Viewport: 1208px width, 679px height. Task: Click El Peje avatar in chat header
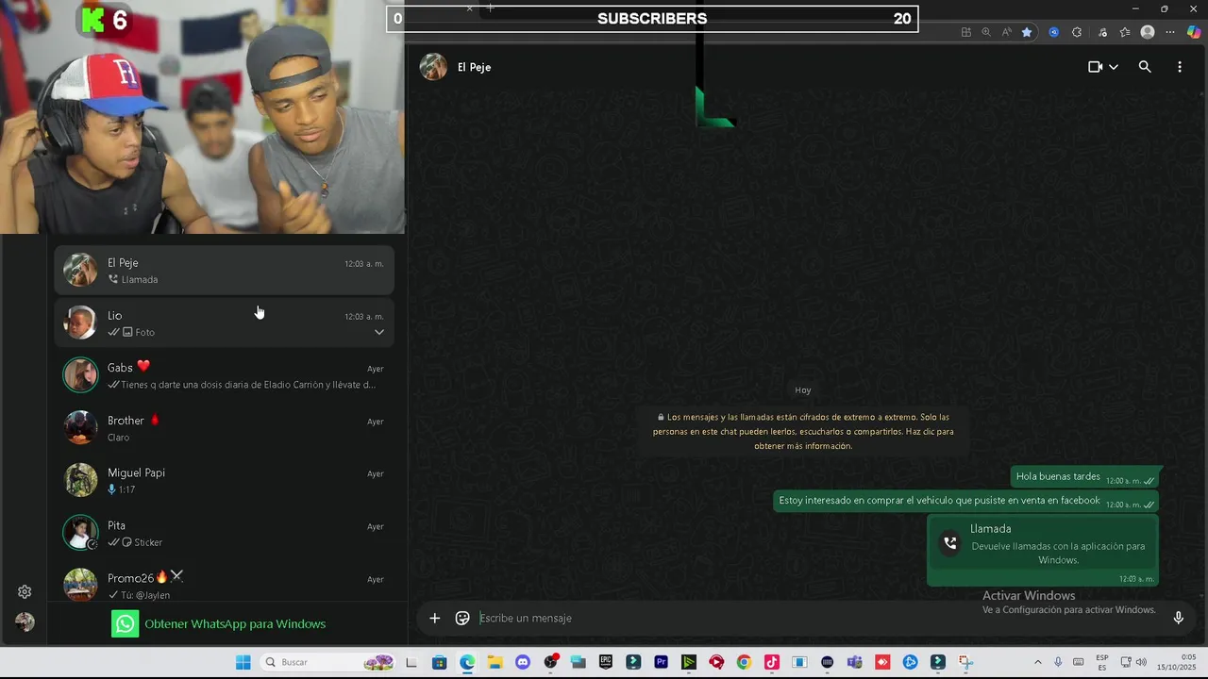pos(433,67)
